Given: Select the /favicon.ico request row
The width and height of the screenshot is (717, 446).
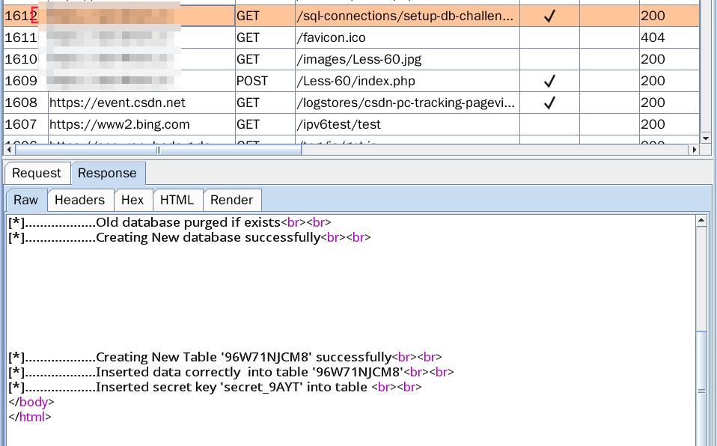Looking at the screenshot, I should (x=351, y=37).
